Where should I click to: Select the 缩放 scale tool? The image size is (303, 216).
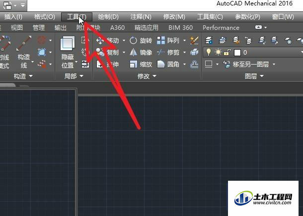click(x=141, y=64)
